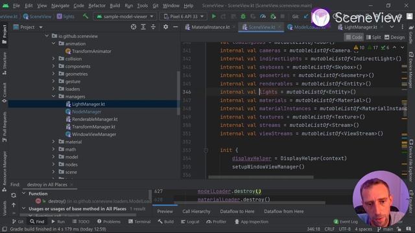
Task: Click the Make Project hammer icon
Action: pyautogui.click(x=86, y=16)
